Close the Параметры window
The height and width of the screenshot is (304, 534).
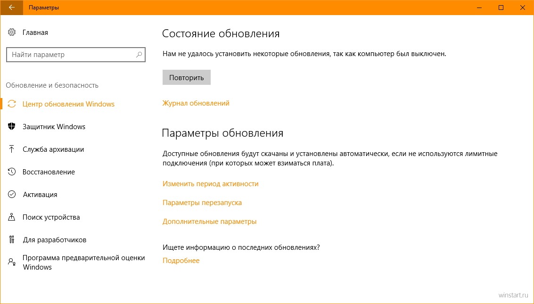tap(523, 8)
